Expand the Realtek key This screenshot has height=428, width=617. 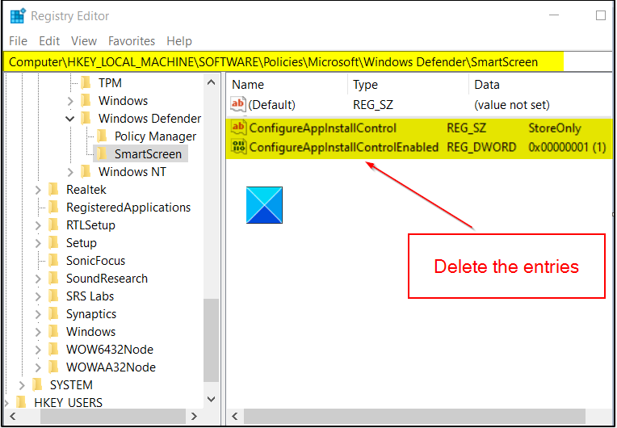click(x=38, y=190)
